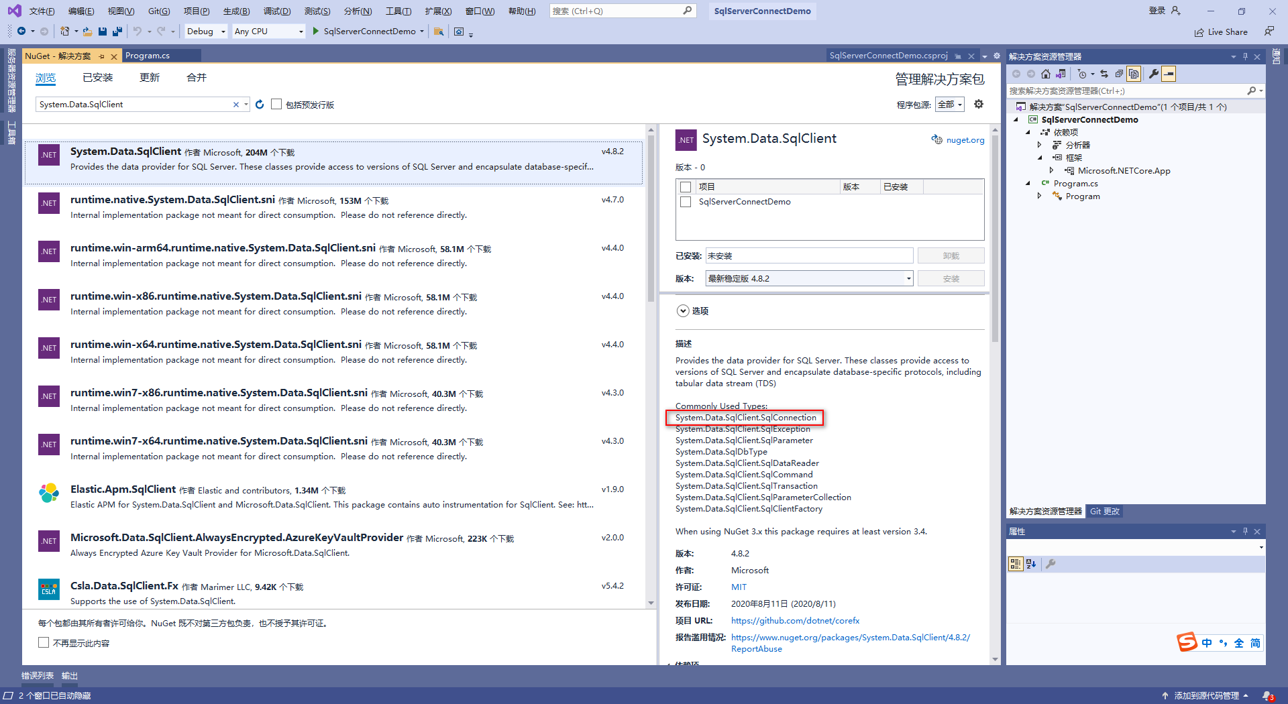The height and width of the screenshot is (704, 1288).
Task: Open the nuget.org source link
Action: pos(965,139)
